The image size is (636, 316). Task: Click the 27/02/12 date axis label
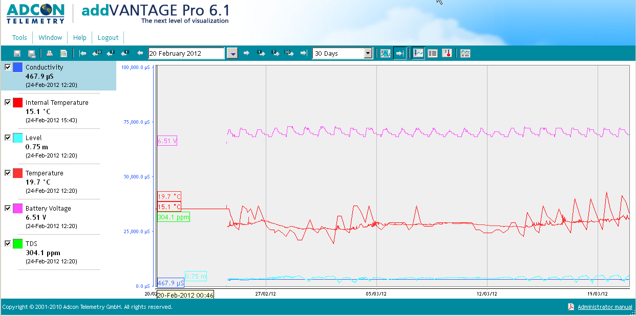click(x=266, y=294)
